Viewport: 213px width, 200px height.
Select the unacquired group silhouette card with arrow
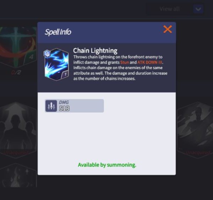coord(18,130)
